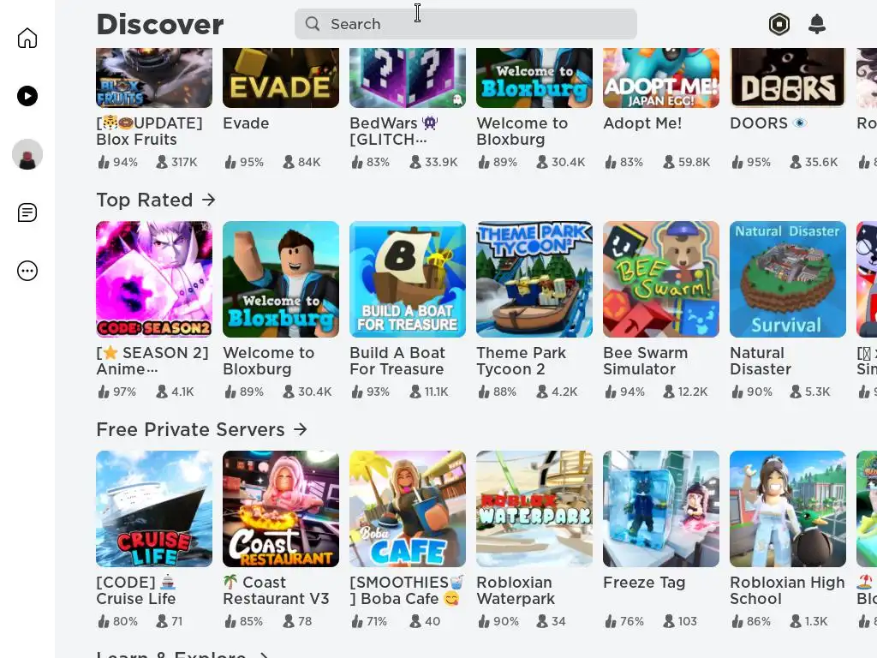The height and width of the screenshot is (658, 877).
Task: Select the Theme Park Tycoon 2 game
Action: (534, 279)
